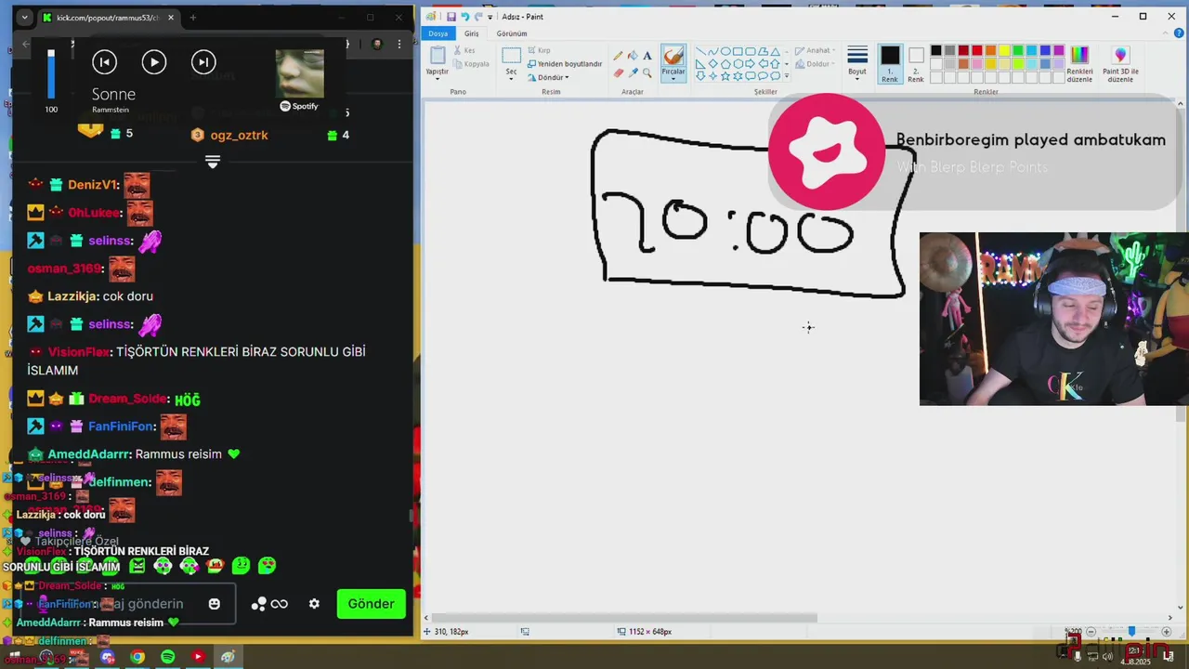Select the Color picker eyedropper tool
This screenshot has height=669, width=1189.
[x=633, y=72]
